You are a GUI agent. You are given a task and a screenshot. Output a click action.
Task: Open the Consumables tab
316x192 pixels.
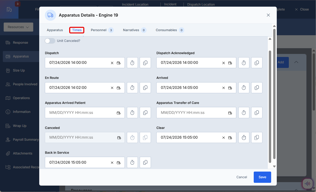pos(170,30)
